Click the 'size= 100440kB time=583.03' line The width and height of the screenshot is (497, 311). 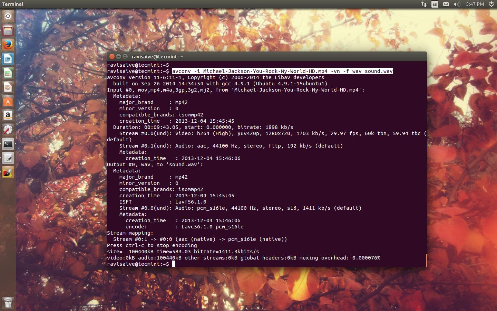(183, 252)
